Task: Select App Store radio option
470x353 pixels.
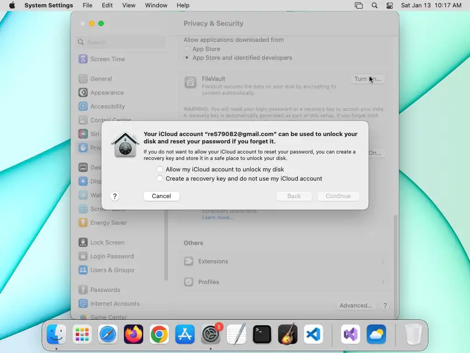Action: (x=187, y=49)
